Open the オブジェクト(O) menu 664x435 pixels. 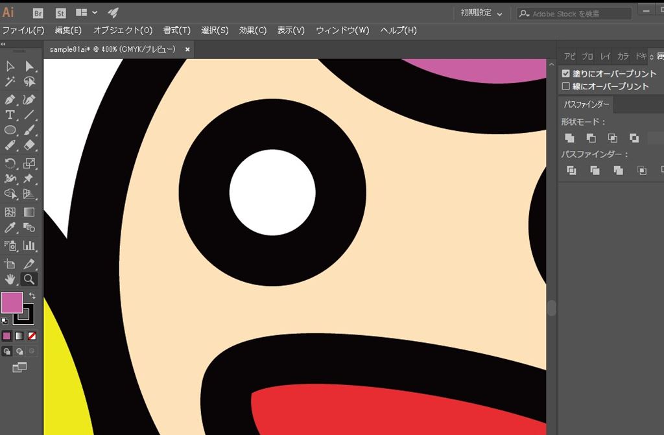click(x=123, y=30)
